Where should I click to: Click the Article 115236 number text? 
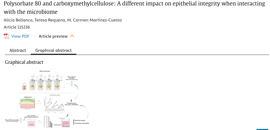(17, 27)
